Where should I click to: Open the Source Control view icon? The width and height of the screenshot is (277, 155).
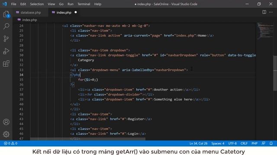click(6, 38)
